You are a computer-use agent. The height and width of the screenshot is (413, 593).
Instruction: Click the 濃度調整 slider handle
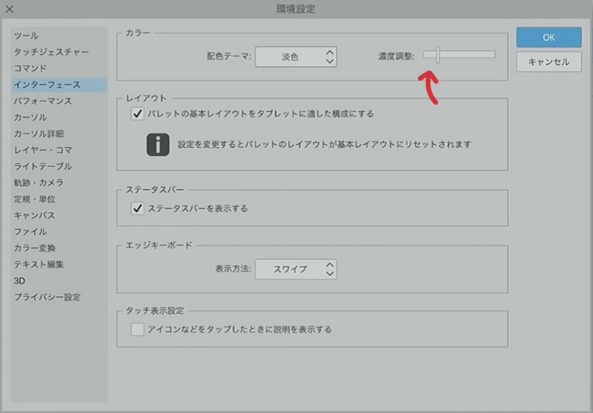pos(438,55)
